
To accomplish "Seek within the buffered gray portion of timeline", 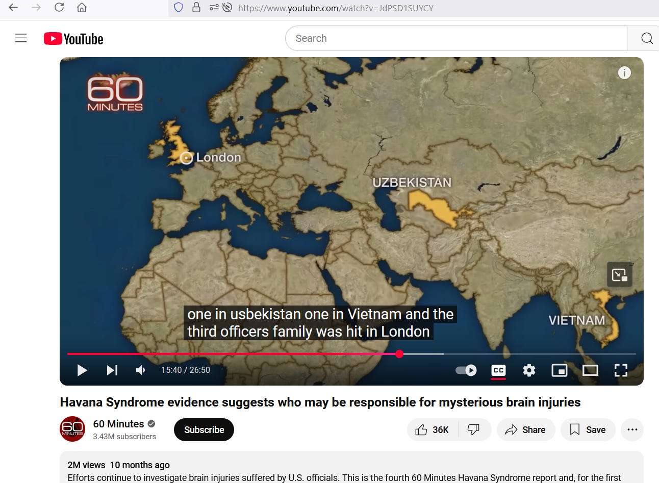I will coord(422,354).
